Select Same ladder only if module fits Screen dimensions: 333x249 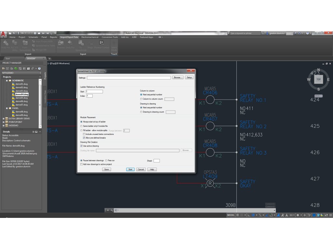click(81, 126)
